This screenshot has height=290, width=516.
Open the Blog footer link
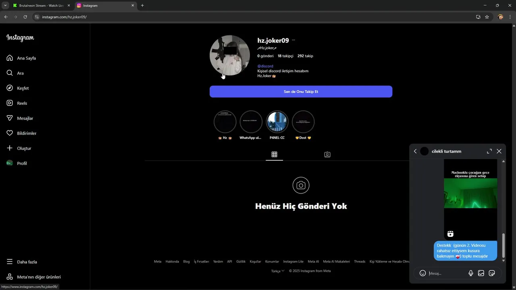[186, 261]
